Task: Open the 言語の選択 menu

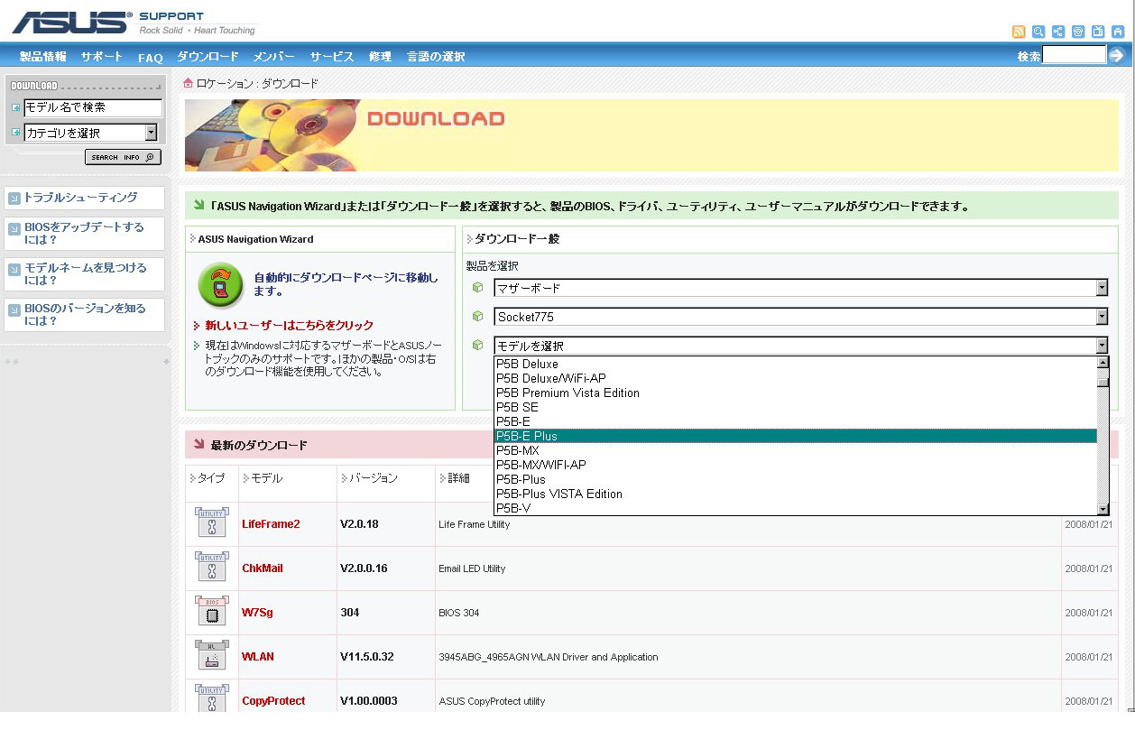Action: [436, 57]
